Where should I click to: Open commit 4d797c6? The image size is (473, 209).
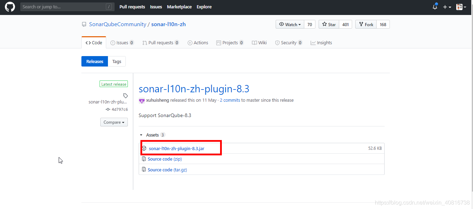click(119, 109)
